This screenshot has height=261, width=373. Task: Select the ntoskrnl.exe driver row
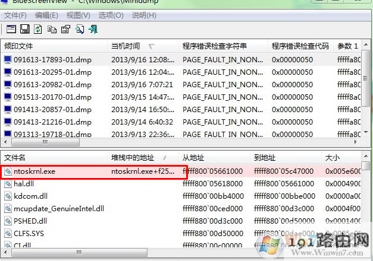(181, 171)
